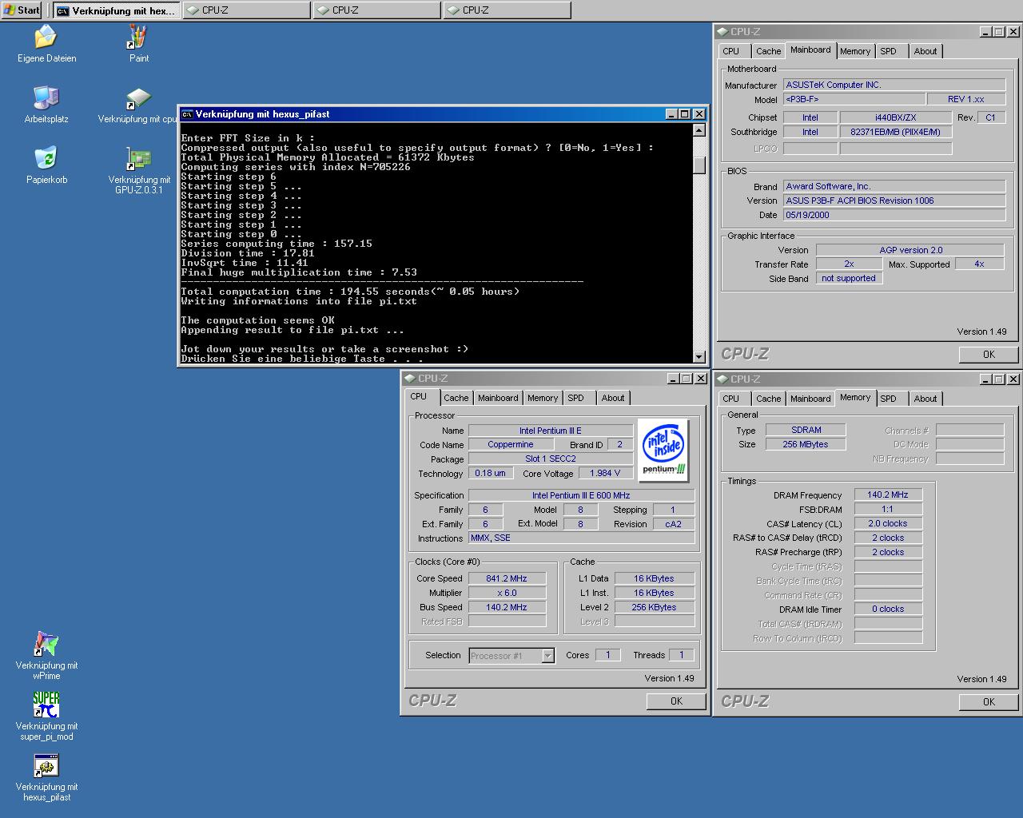This screenshot has width=1023, height=818.
Task: Click the DRAM Frequency 140.2 MHz value
Action: (887, 494)
